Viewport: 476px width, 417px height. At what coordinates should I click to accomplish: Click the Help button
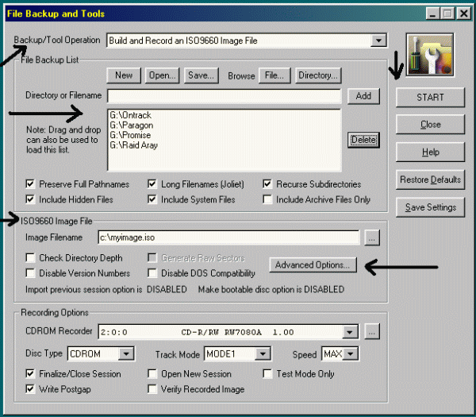(430, 152)
